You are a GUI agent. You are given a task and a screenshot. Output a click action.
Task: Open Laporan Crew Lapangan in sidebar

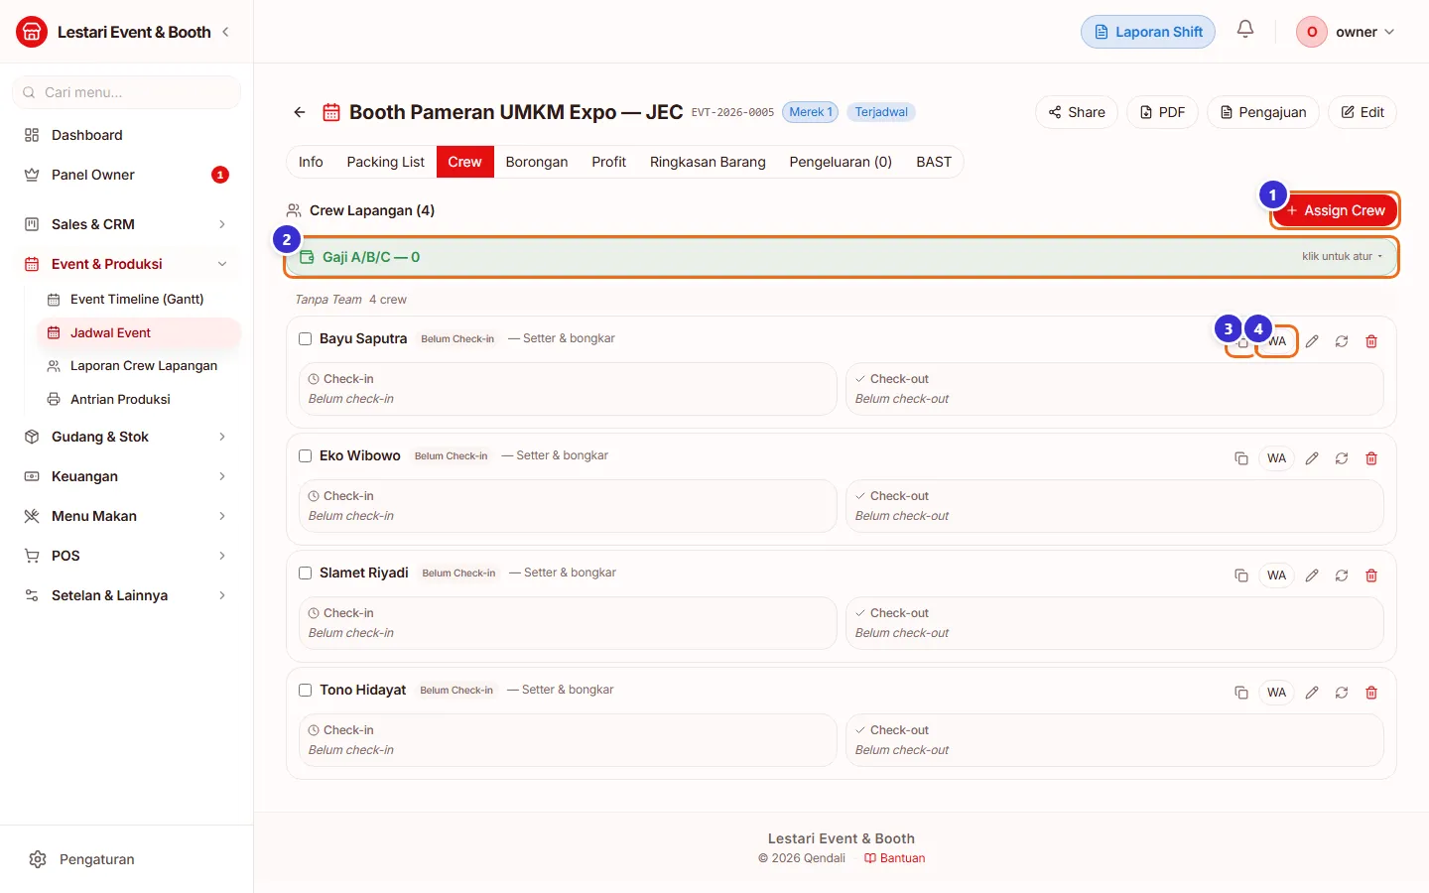click(x=139, y=365)
